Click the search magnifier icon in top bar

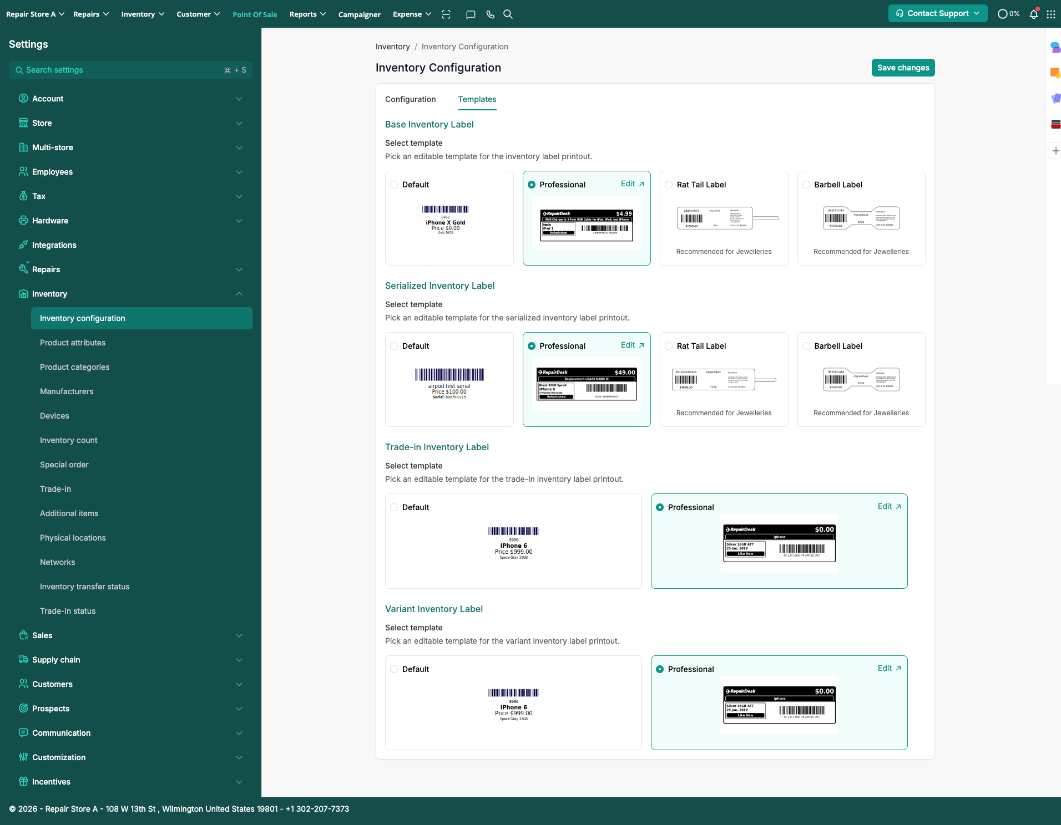tap(508, 14)
